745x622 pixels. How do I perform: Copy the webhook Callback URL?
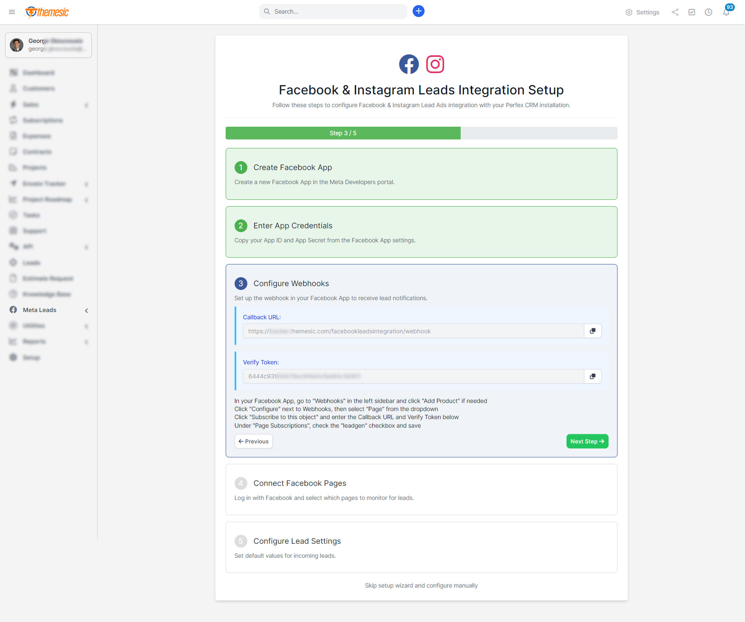tap(592, 331)
